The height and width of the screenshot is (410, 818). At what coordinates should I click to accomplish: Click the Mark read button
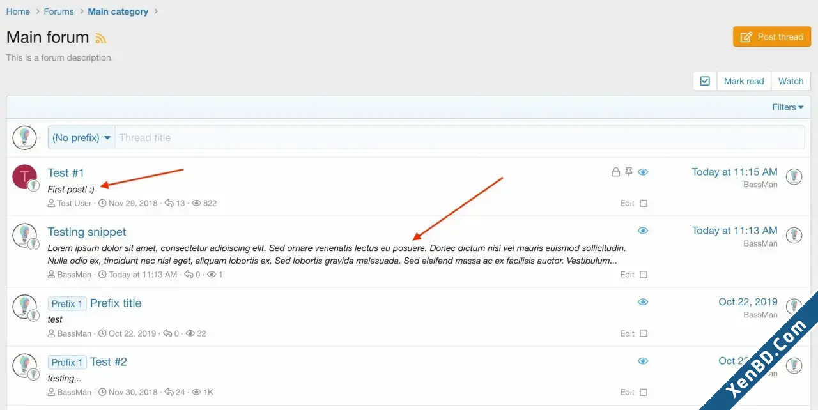744,81
